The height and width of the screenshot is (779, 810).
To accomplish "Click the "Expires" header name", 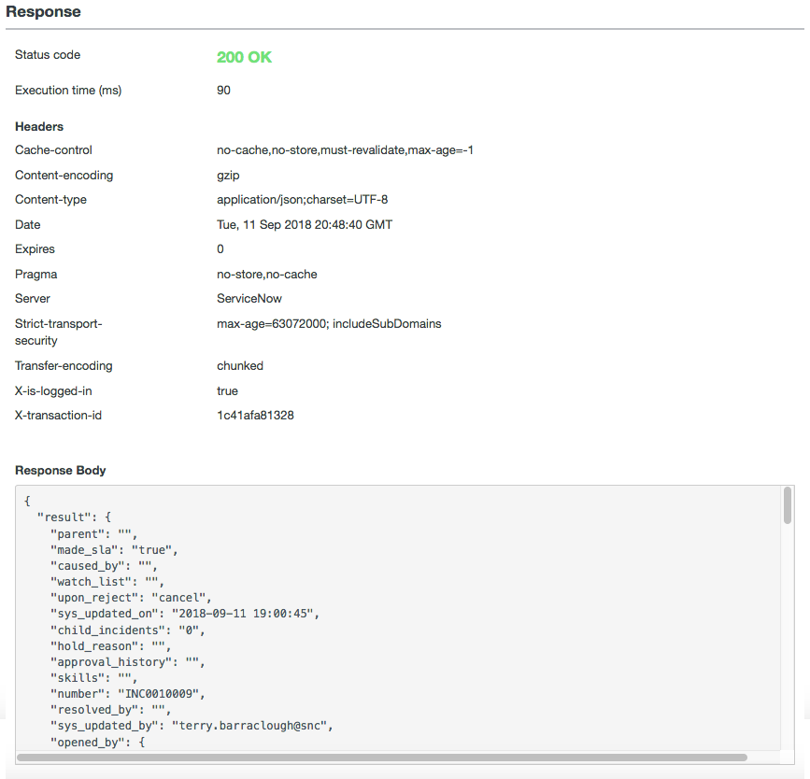I will point(35,249).
